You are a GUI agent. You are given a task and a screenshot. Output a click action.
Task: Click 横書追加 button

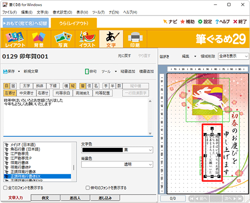click(146, 72)
